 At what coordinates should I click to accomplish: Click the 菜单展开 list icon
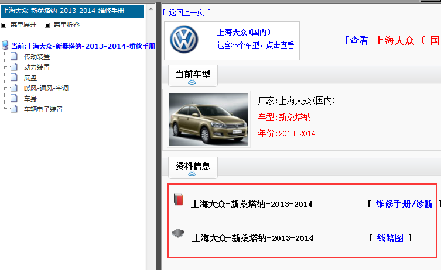click(x=4, y=25)
